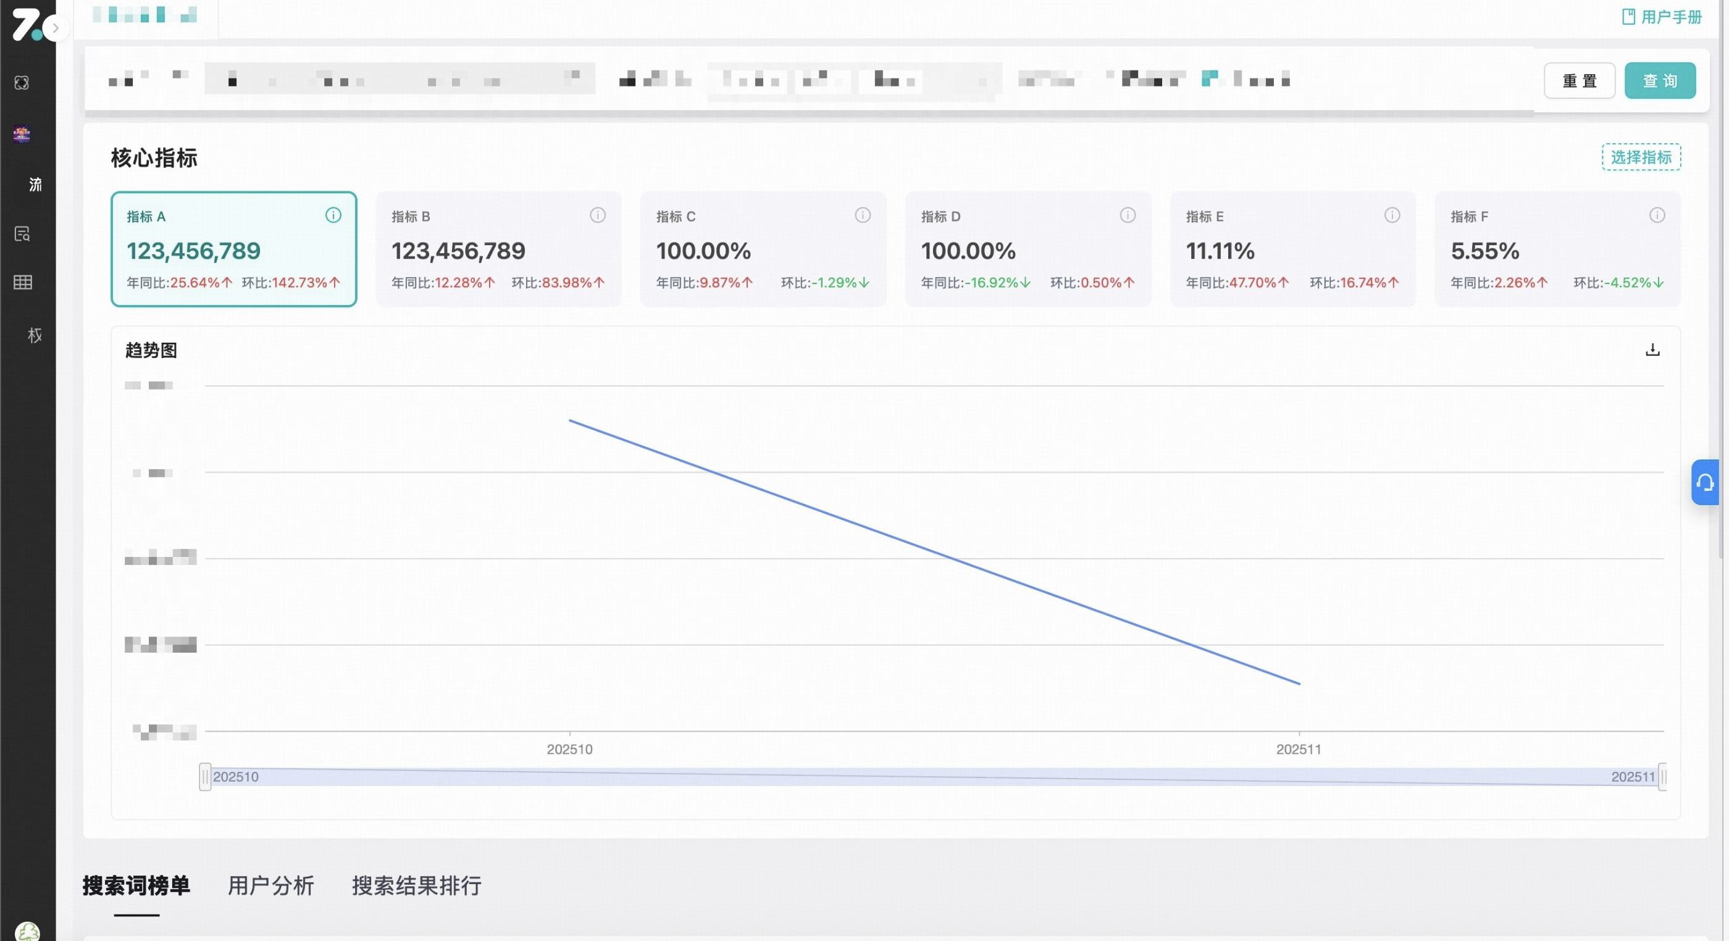
Task: Open the table grid sidebar icon
Action: (22, 283)
